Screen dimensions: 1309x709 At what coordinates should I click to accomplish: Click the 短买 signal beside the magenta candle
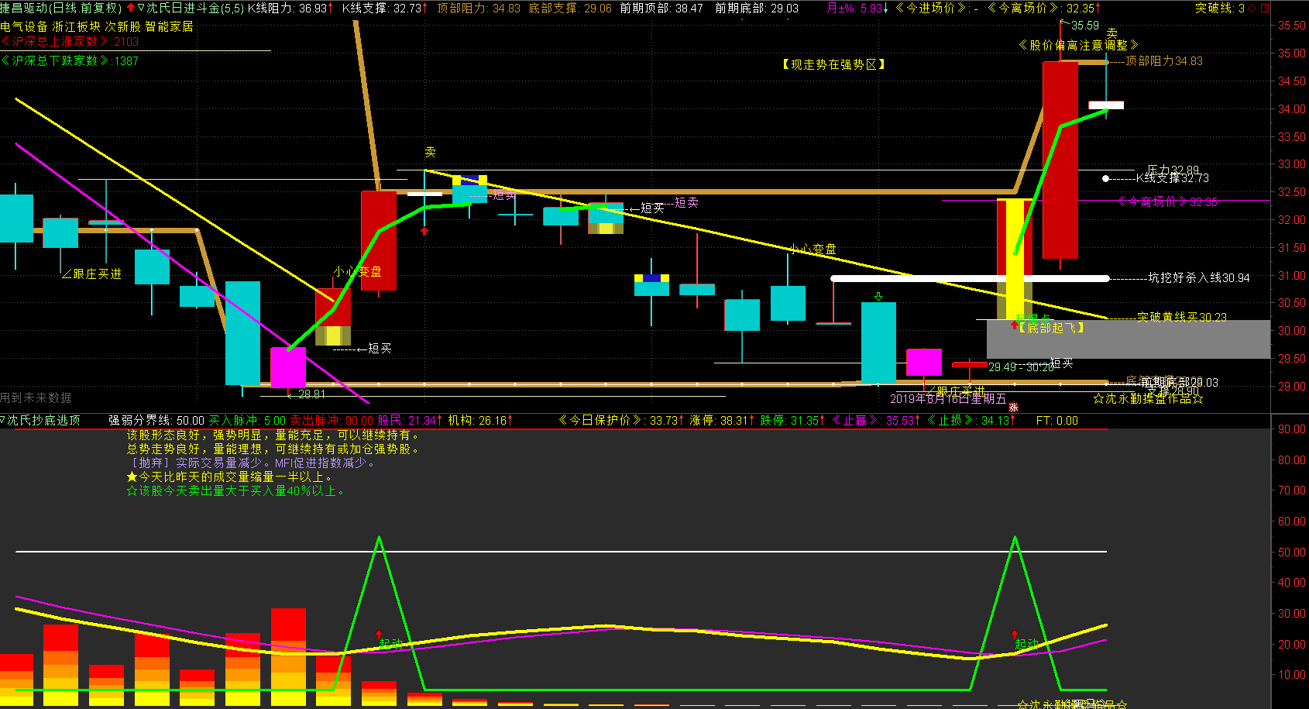click(x=379, y=349)
